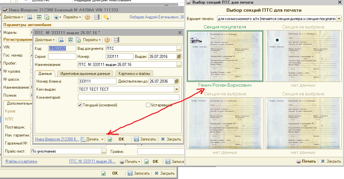The image size is (344, 179).
Task: Open Перейти menu in car window
Action: (x=72, y=17)
